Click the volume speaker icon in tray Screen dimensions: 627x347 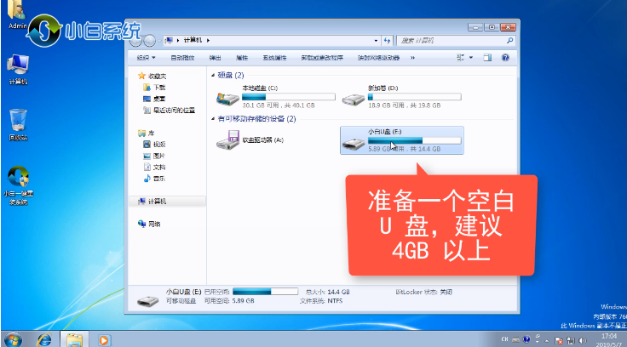[x=582, y=340]
